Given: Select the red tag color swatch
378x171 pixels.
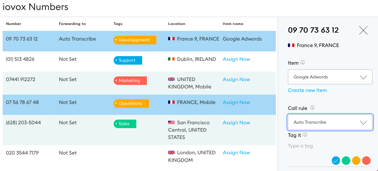Looking at the screenshot, I should [x=366, y=160].
